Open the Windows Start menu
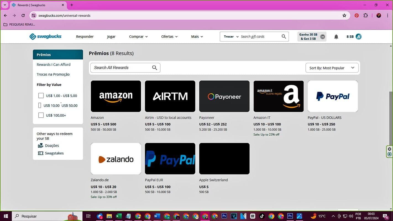 pos(6,216)
